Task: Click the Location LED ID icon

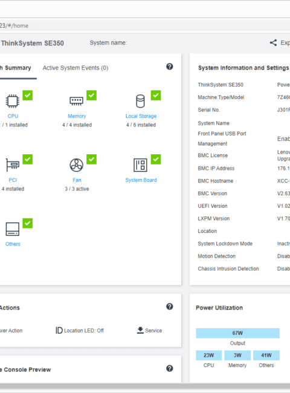Action: pyautogui.click(x=59, y=330)
